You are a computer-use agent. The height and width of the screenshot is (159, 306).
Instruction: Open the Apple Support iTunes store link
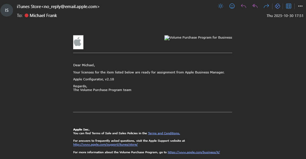(x=105, y=145)
